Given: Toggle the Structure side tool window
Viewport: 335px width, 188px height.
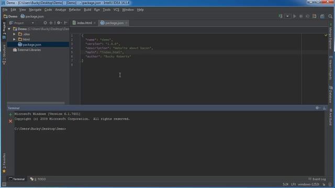Looking at the screenshot, I should click(x=4, y=54).
